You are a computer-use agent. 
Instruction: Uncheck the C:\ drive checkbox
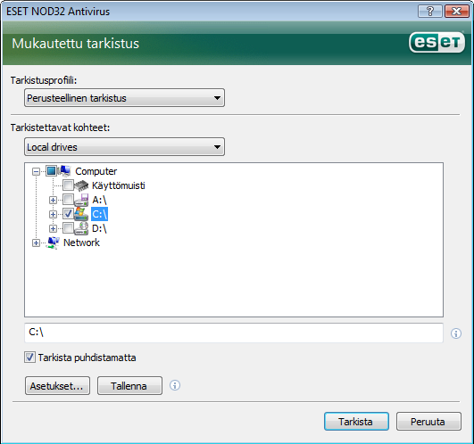(x=68, y=214)
